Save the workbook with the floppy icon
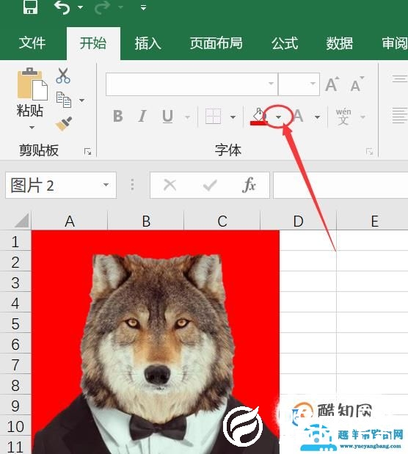Image resolution: width=408 pixels, height=454 pixels. coord(30,7)
